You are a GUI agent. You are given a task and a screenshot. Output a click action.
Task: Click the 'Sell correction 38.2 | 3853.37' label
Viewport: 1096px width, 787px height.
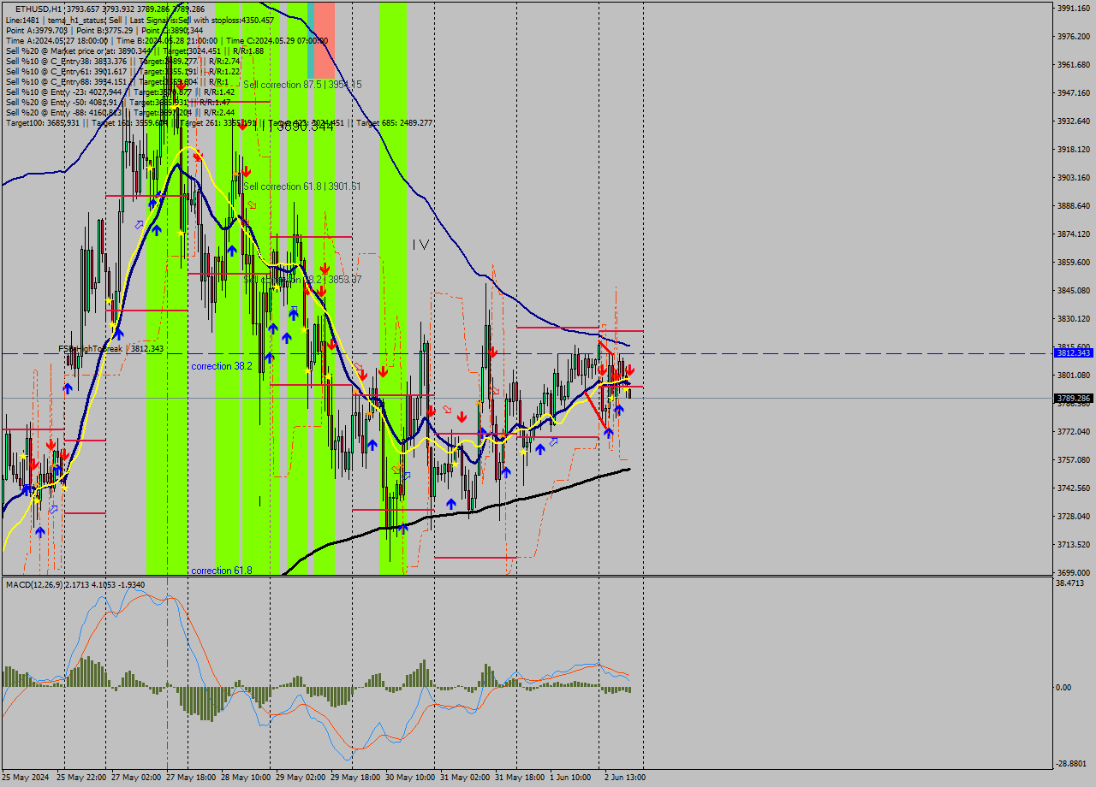click(302, 280)
